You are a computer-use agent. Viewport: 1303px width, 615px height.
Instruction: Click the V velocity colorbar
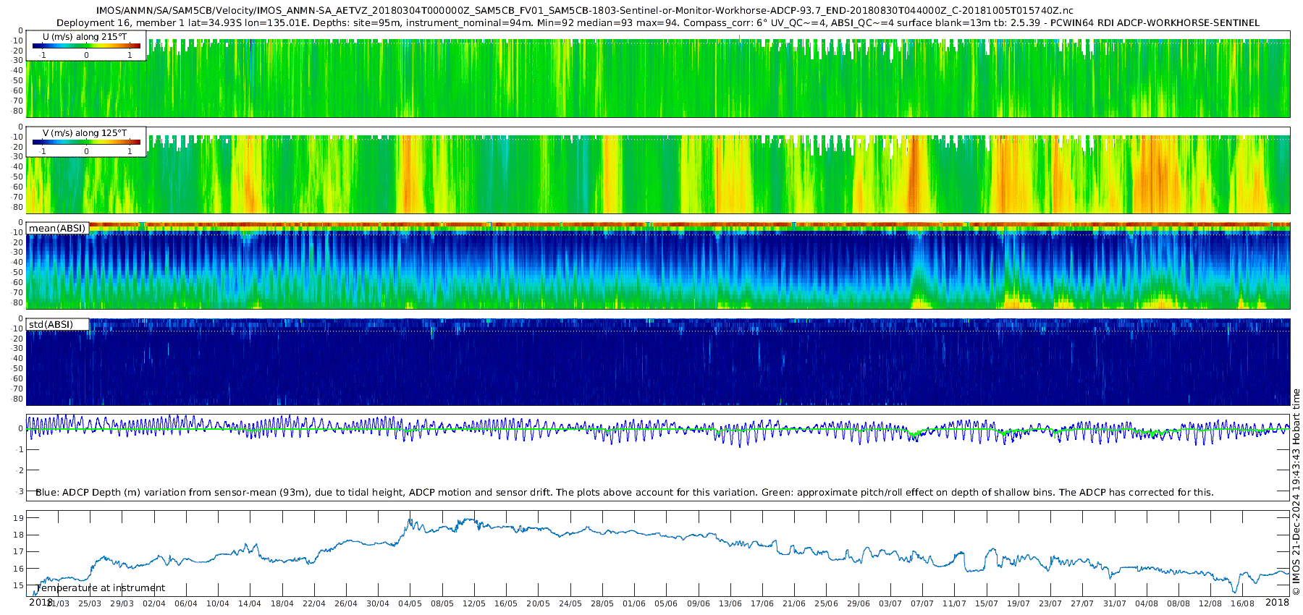click(86, 142)
